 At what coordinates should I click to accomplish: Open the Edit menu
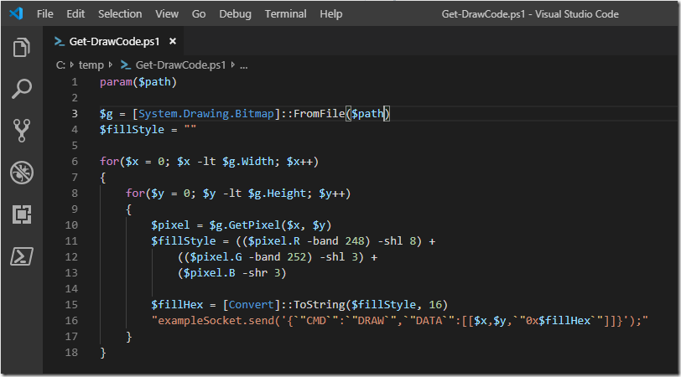75,14
